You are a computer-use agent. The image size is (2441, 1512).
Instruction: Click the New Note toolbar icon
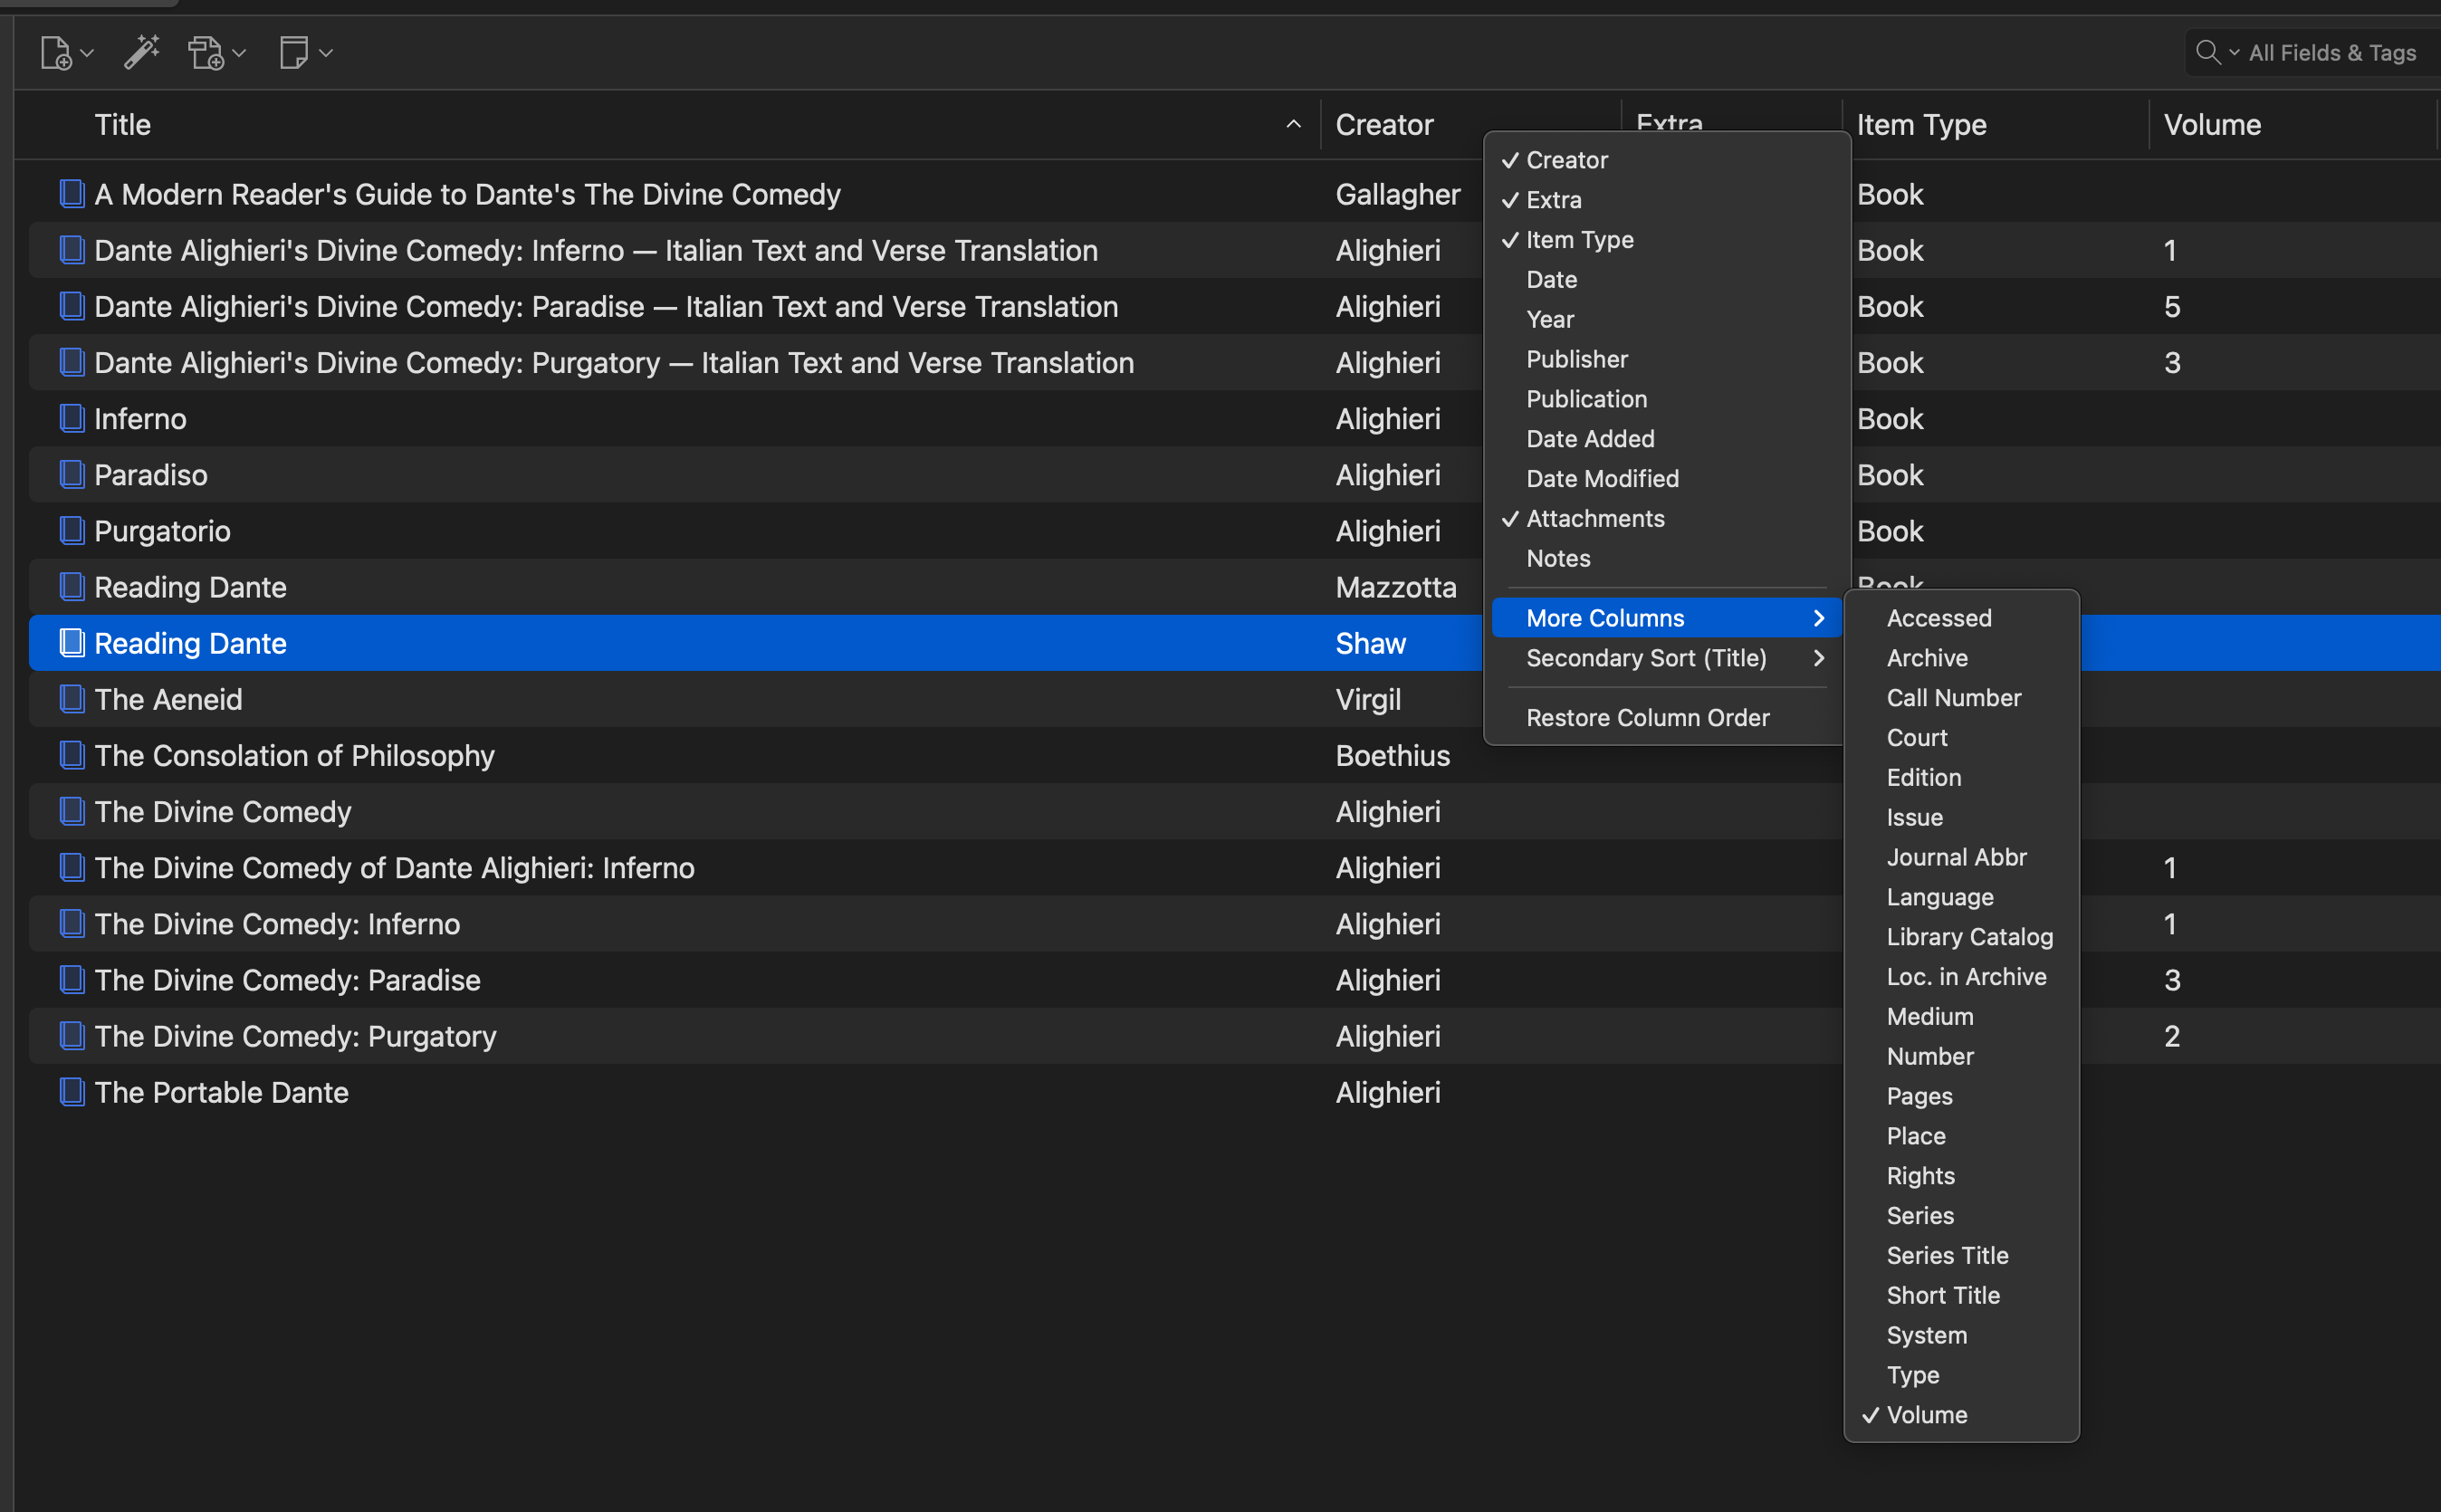pyautogui.click(x=293, y=52)
